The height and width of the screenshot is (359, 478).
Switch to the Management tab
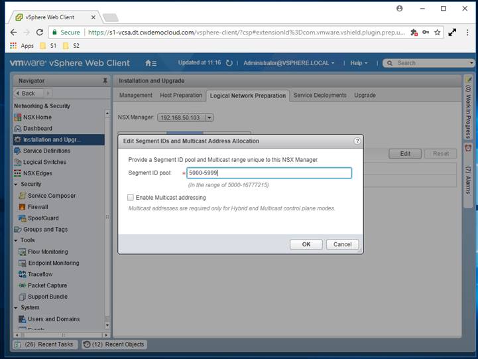[x=136, y=95]
